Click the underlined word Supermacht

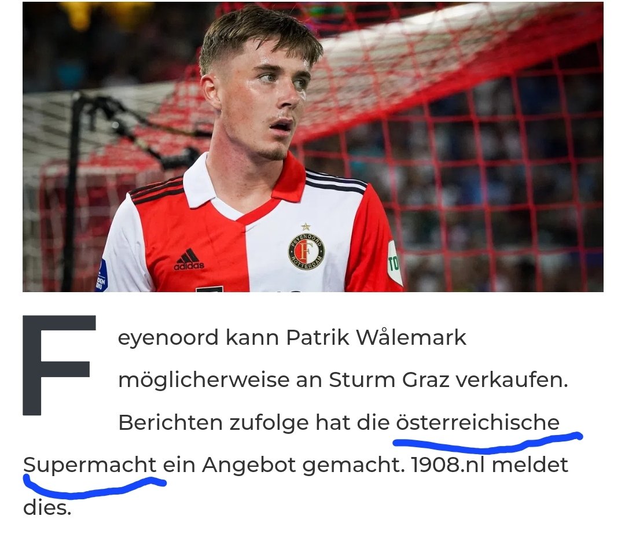coord(90,465)
